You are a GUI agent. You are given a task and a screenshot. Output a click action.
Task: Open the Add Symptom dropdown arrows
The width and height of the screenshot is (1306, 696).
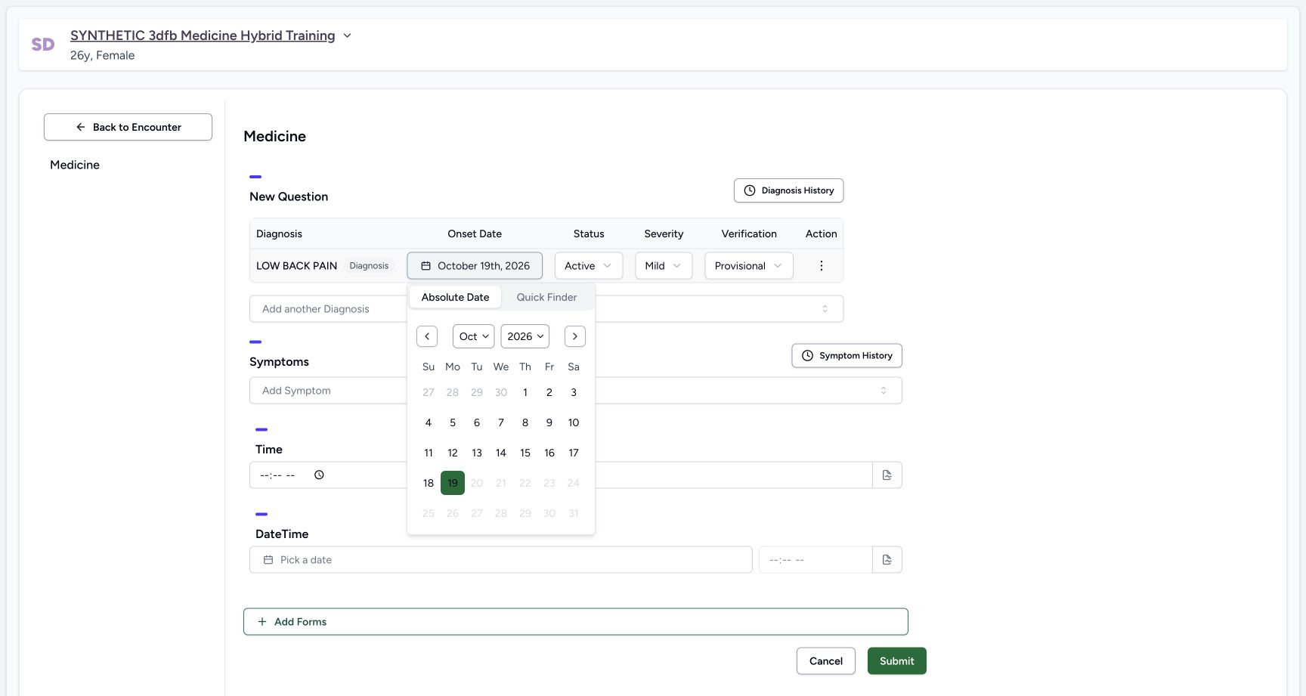tap(884, 391)
